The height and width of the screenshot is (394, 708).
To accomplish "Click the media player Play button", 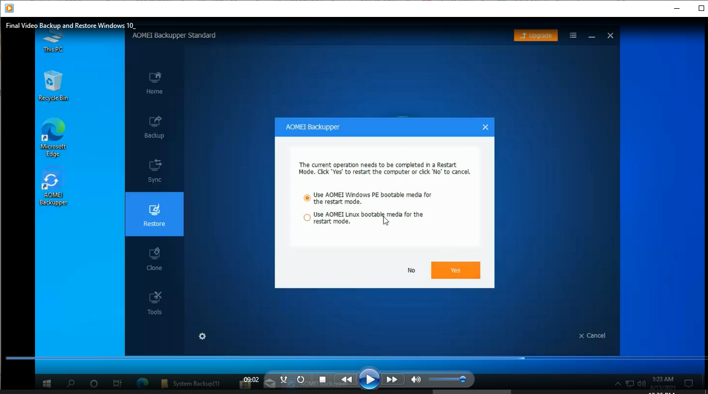I will click(x=370, y=379).
